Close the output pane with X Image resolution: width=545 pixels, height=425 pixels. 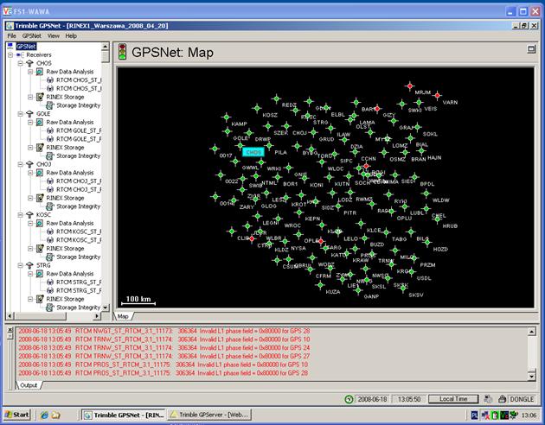[10, 330]
